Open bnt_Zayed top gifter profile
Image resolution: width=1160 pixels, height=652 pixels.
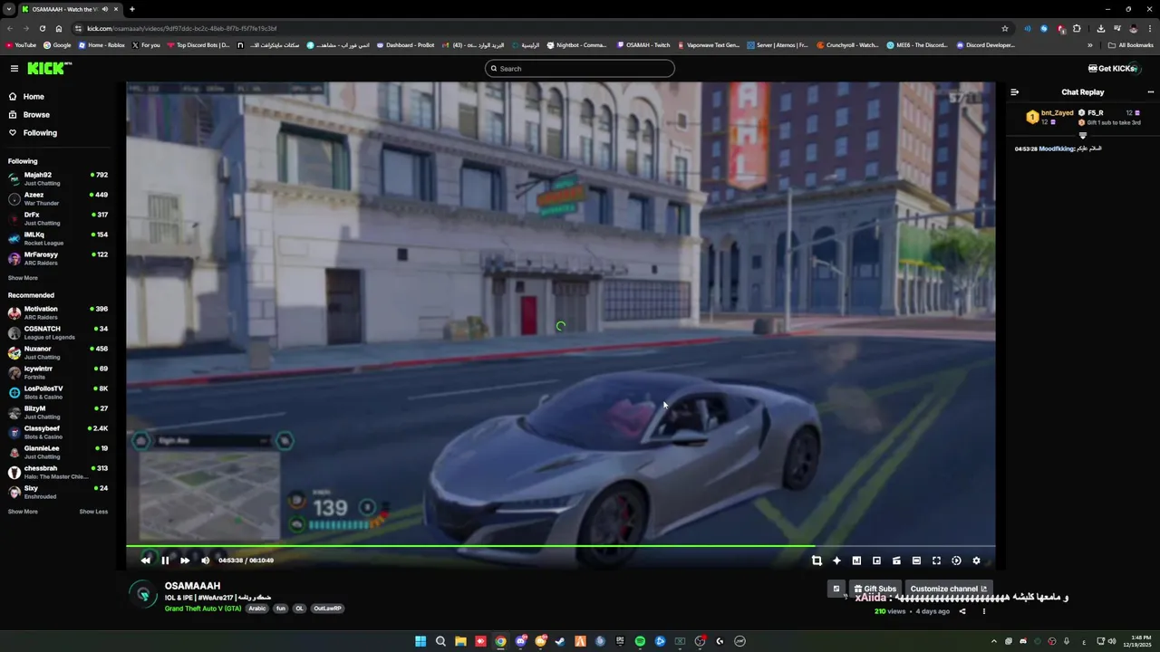tap(1050, 117)
